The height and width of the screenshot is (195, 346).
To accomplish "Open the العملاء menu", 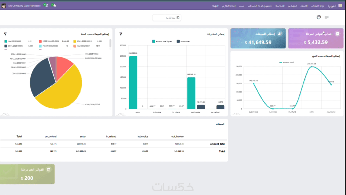I will pos(304,6).
